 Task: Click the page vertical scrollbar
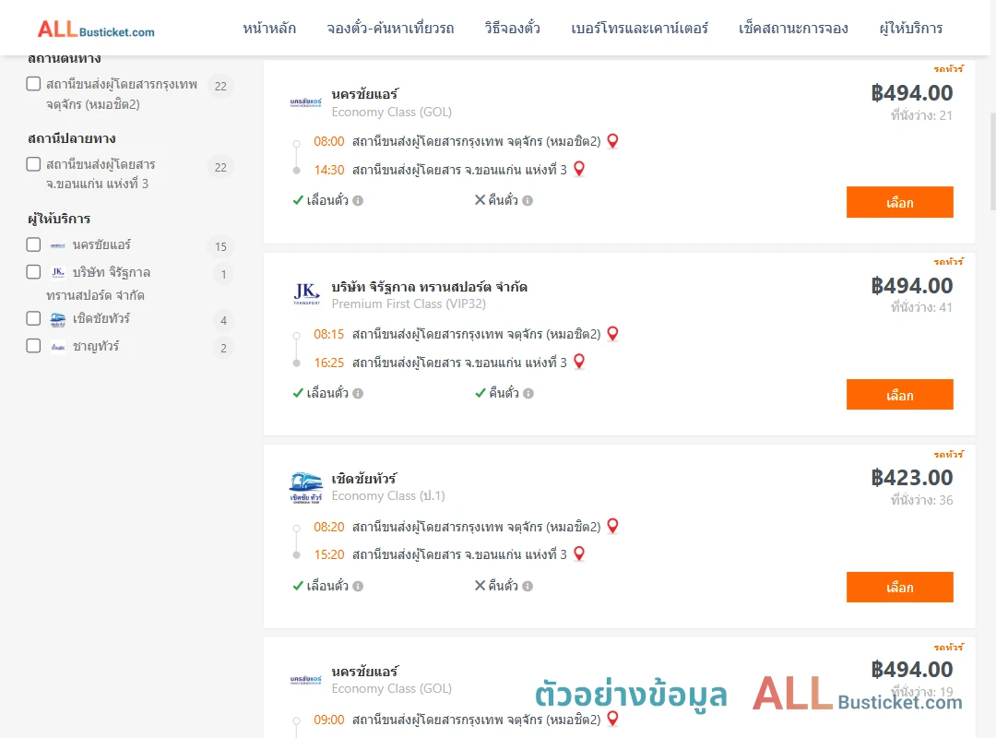point(993,162)
